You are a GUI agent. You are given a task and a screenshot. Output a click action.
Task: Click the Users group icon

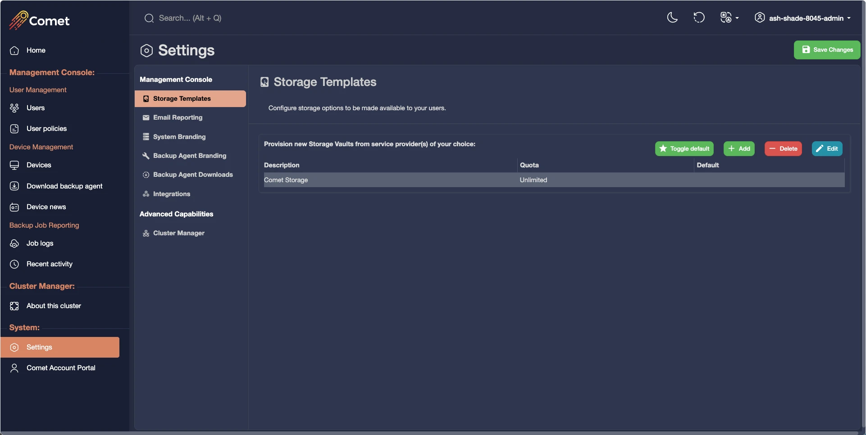14,108
